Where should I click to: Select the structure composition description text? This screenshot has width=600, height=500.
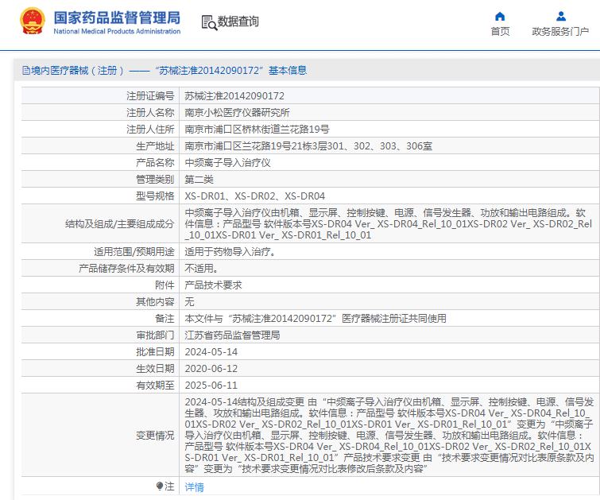coord(389,224)
